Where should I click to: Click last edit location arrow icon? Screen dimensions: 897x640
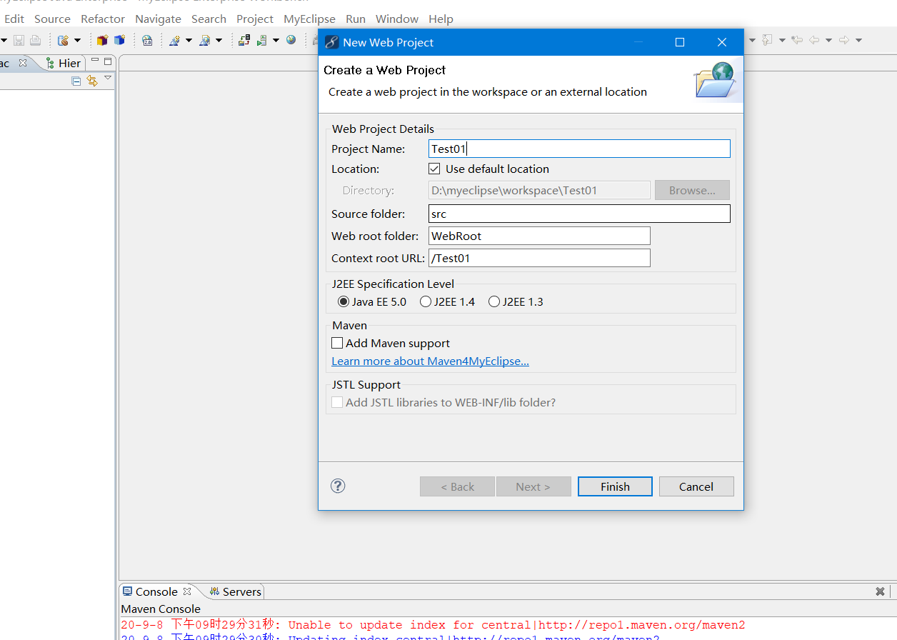pos(797,41)
